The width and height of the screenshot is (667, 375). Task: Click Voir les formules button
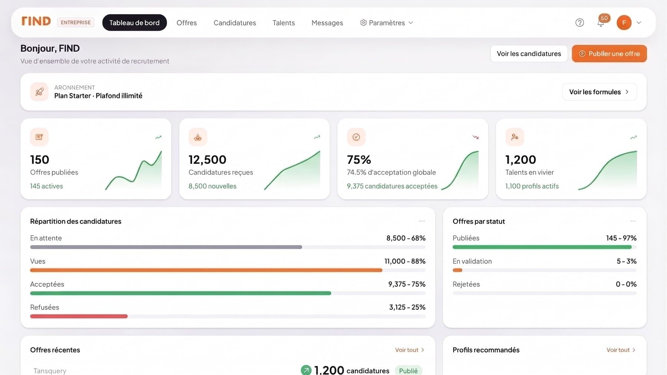point(600,92)
